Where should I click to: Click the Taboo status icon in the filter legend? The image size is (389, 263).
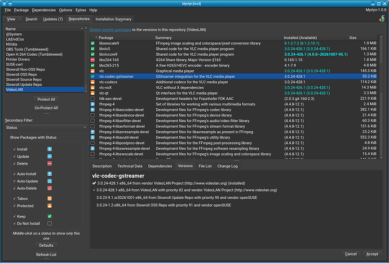coord(50,198)
